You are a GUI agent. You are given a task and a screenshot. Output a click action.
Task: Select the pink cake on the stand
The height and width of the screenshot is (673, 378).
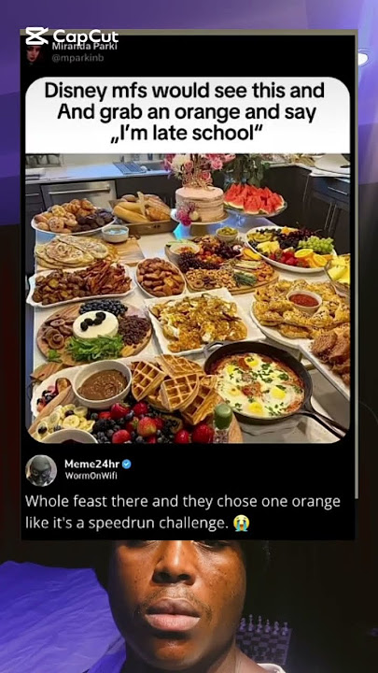(x=199, y=200)
